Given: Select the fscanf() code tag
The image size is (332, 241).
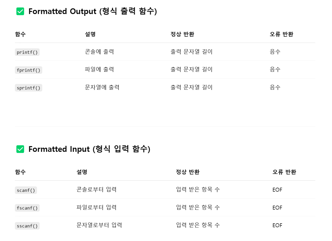Looking at the screenshot, I should (x=27, y=208).
